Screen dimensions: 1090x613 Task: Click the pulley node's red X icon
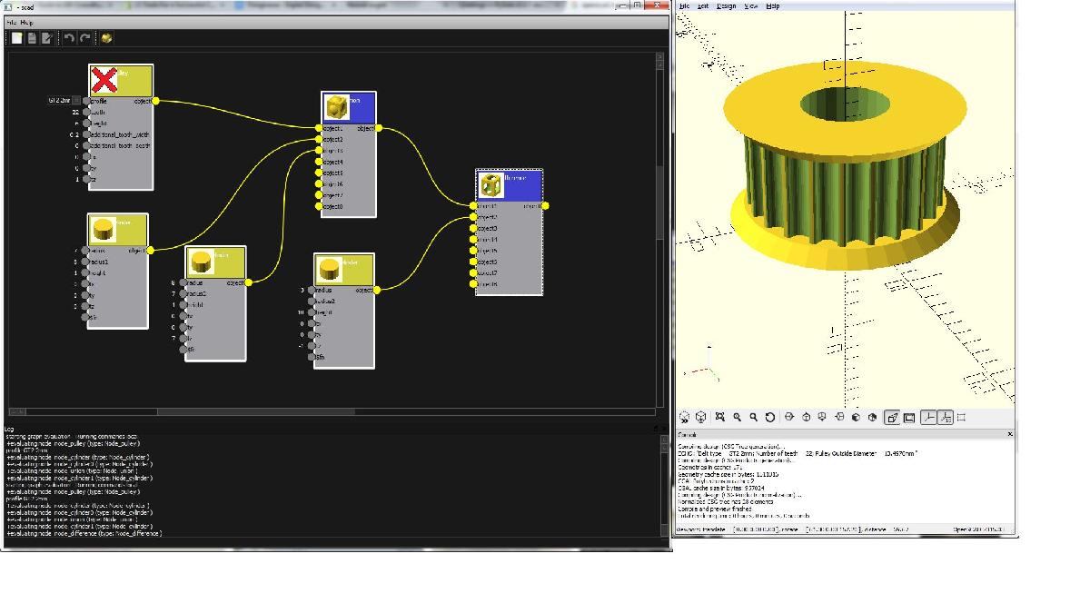tap(104, 79)
